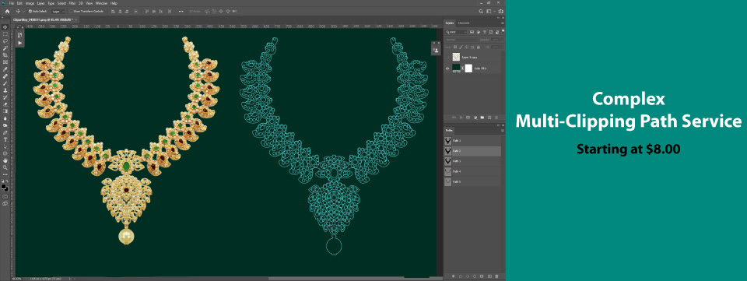
Task: Select the Path 5 row
Action: [472, 182]
